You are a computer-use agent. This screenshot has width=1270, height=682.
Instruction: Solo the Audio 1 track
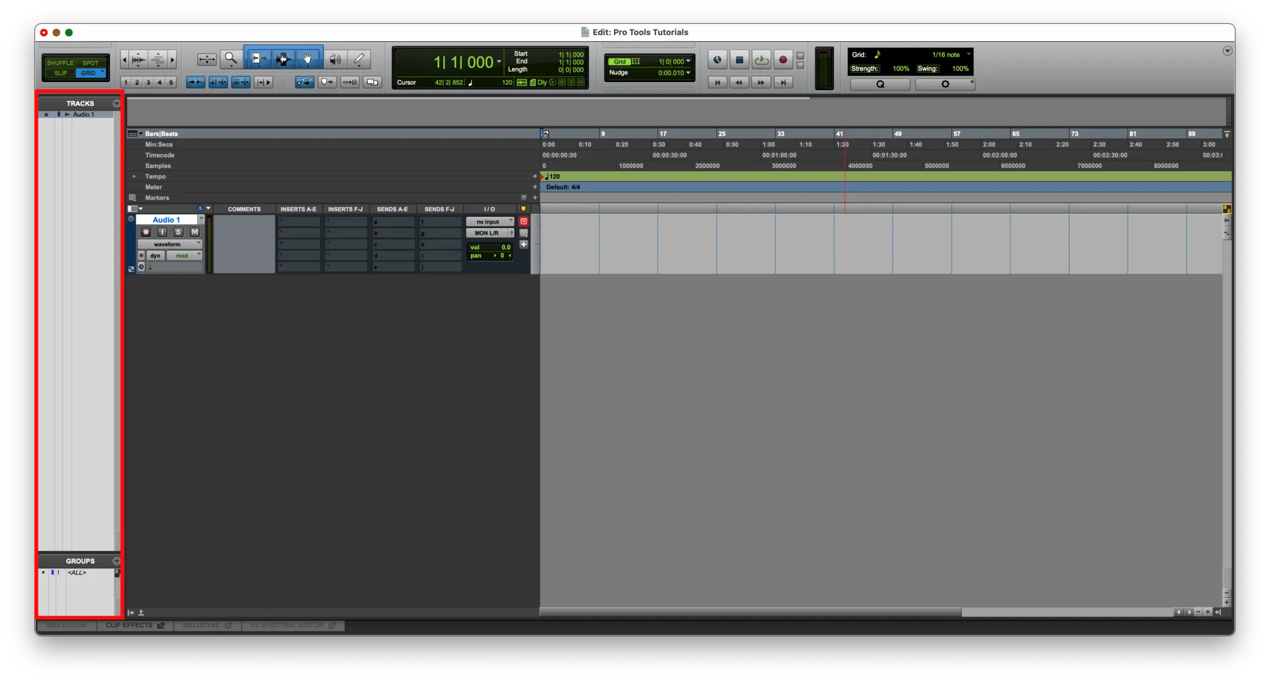178,232
